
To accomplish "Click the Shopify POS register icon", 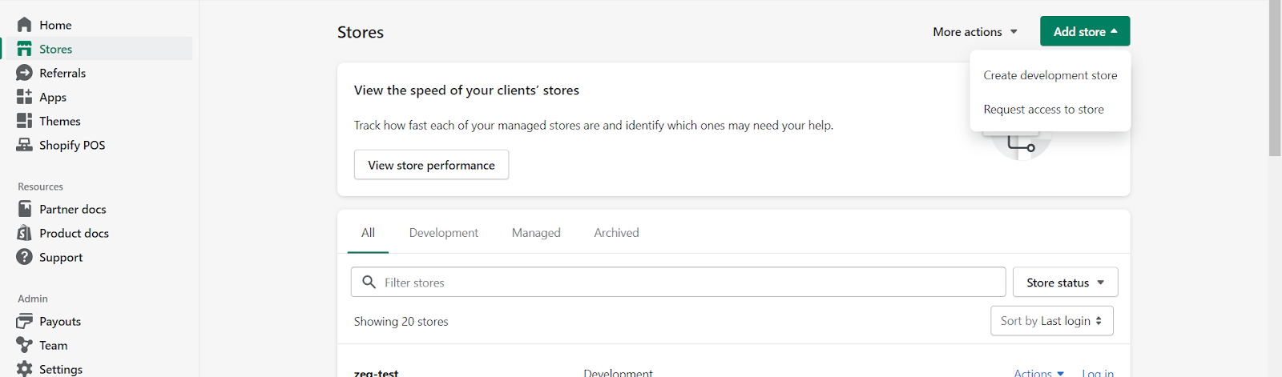I will tap(24, 145).
